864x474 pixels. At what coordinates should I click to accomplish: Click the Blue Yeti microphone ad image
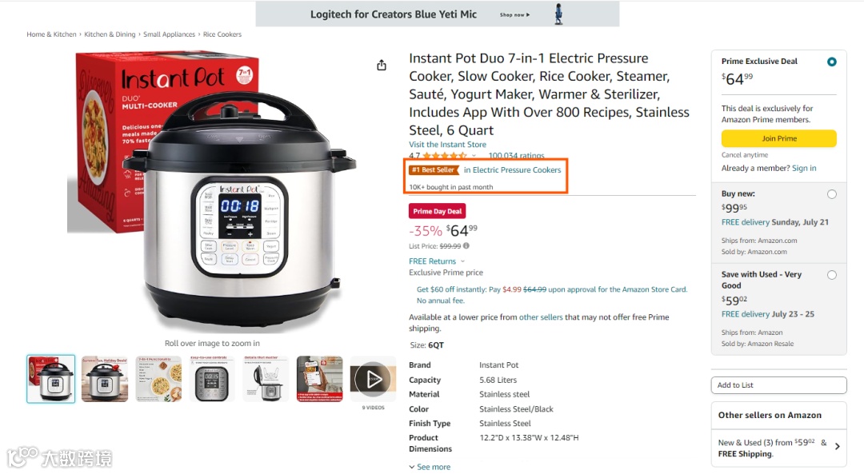(x=558, y=14)
